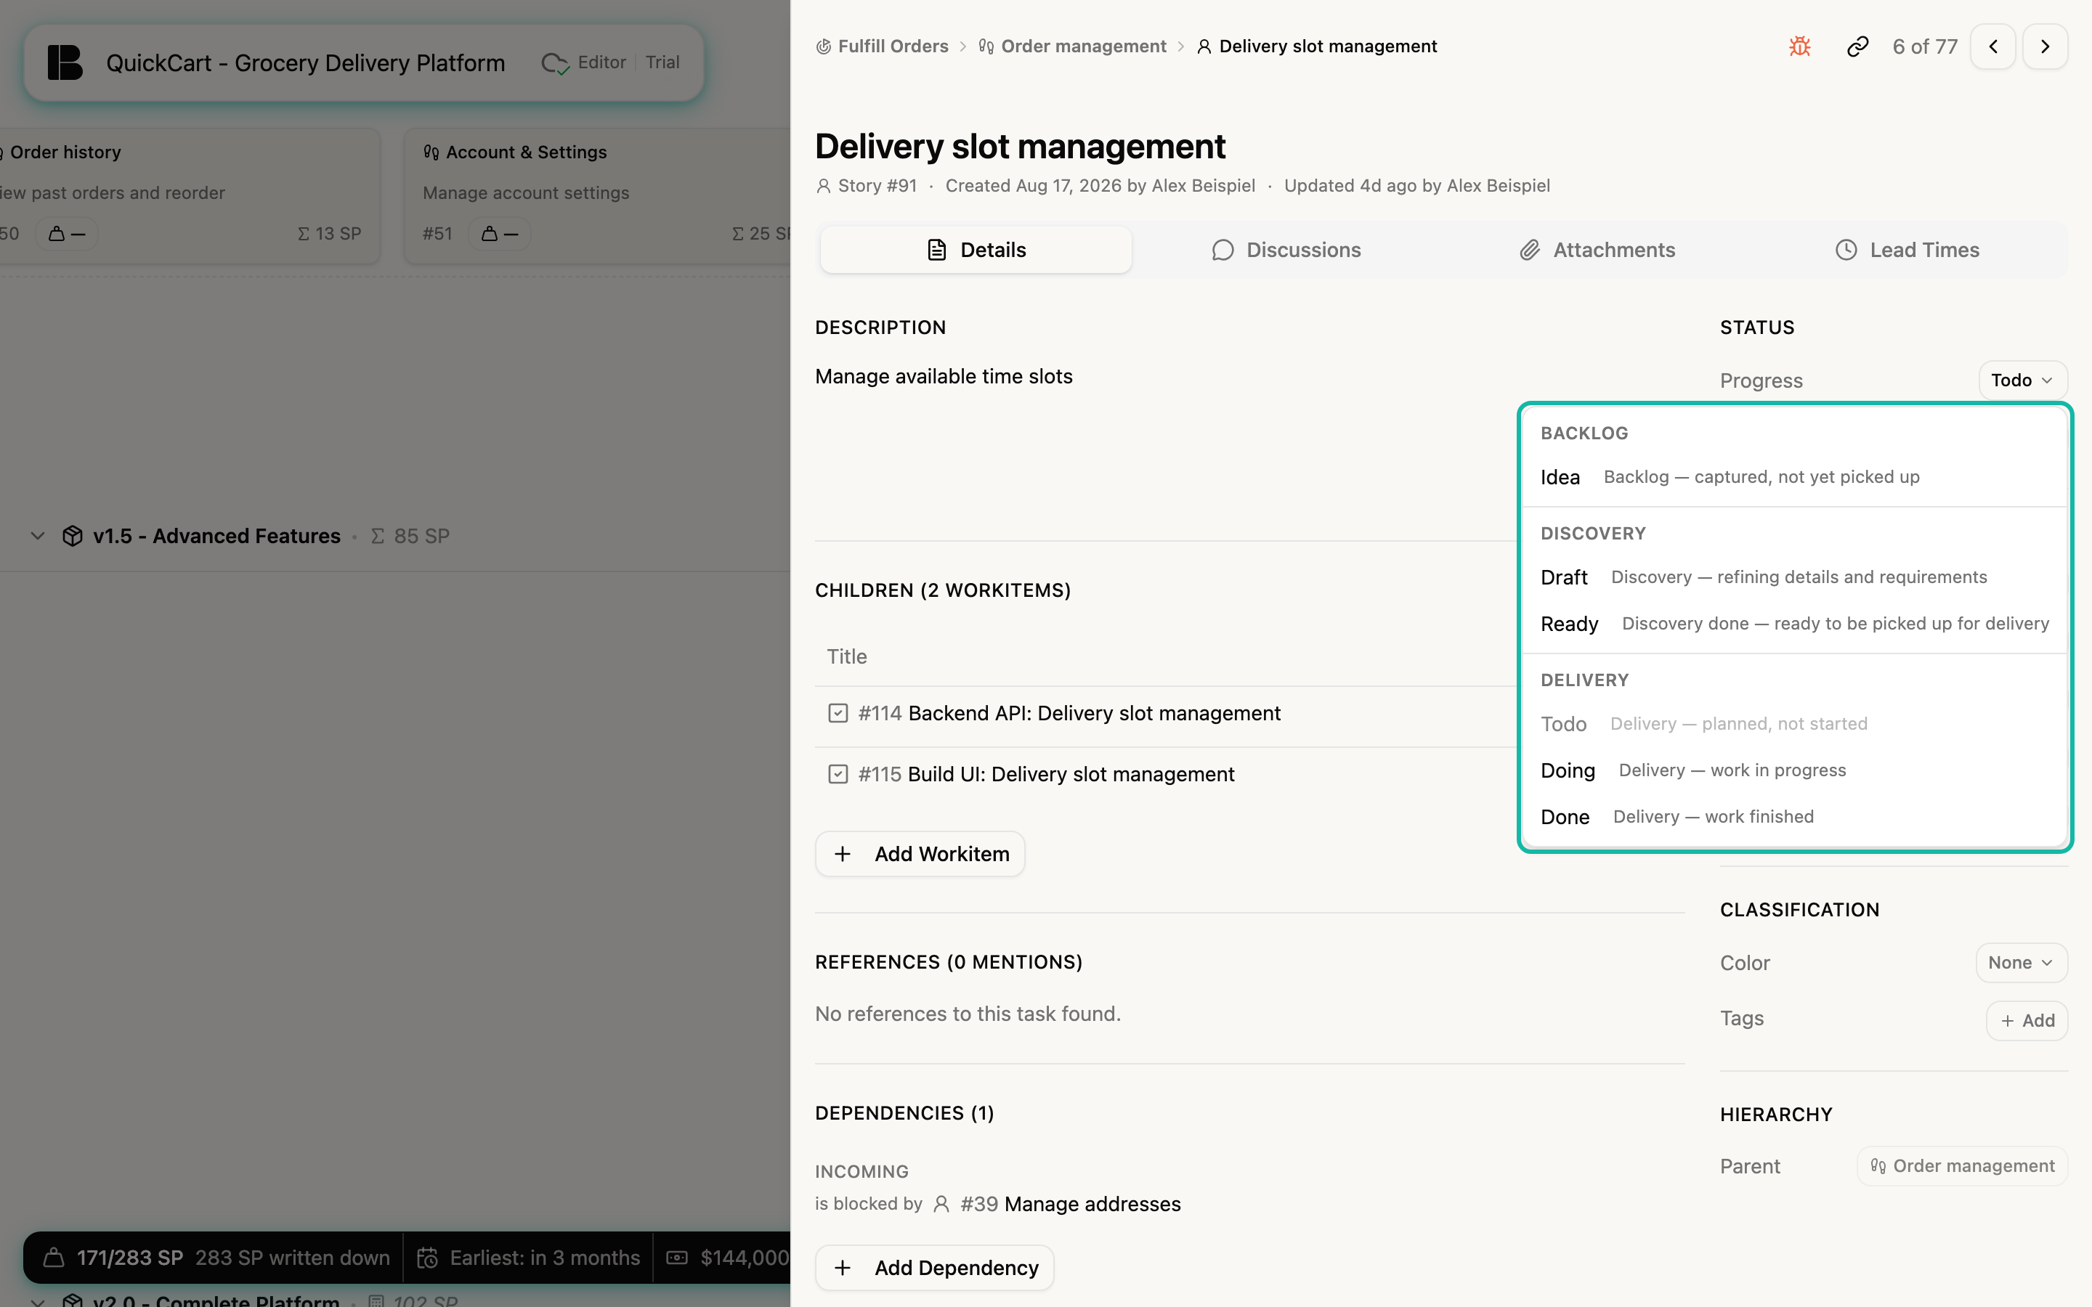Viewport: 2092px width, 1307px height.
Task: Open Order management breadcrumb
Action: point(1073,46)
